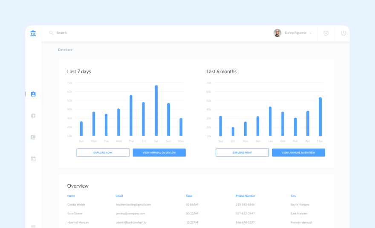Click the Monserratmouth city cell
Image resolution: width=375 pixels, height=228 pixels.
pyautogui.click(x=301, y=222)
